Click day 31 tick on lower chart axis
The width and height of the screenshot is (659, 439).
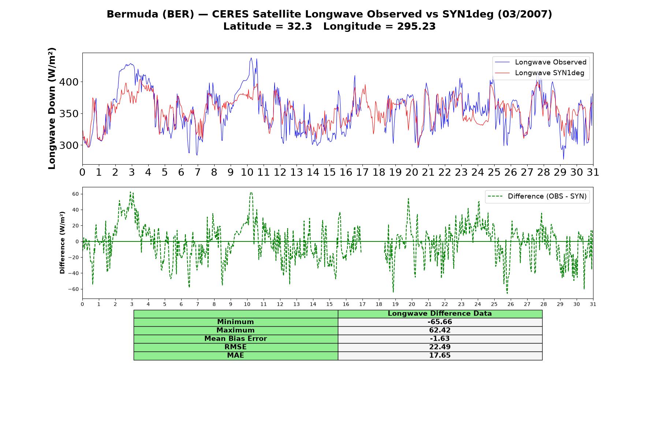click(x=593, y=304)
